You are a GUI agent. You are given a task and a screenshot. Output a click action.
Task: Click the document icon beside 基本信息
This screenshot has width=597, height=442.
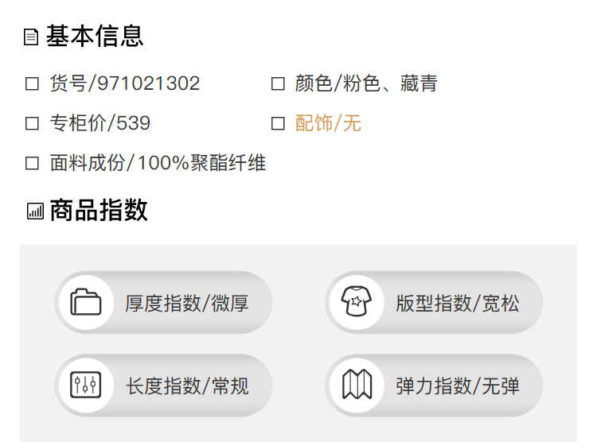pos(31,37)
